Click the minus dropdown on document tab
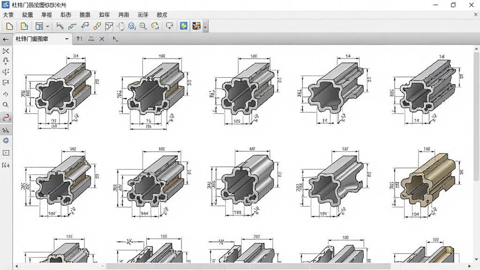Image resolution: width=480 pixels, height=270 pixels. [x=67, y=39]
